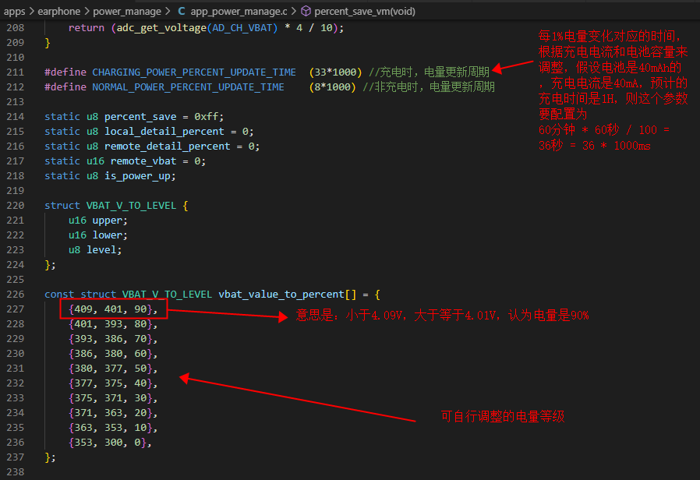
Task: Click the AD_CH_VBAT argument
Action: point(242,27)
